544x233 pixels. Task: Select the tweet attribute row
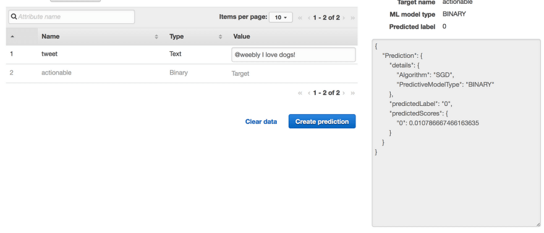182,54
